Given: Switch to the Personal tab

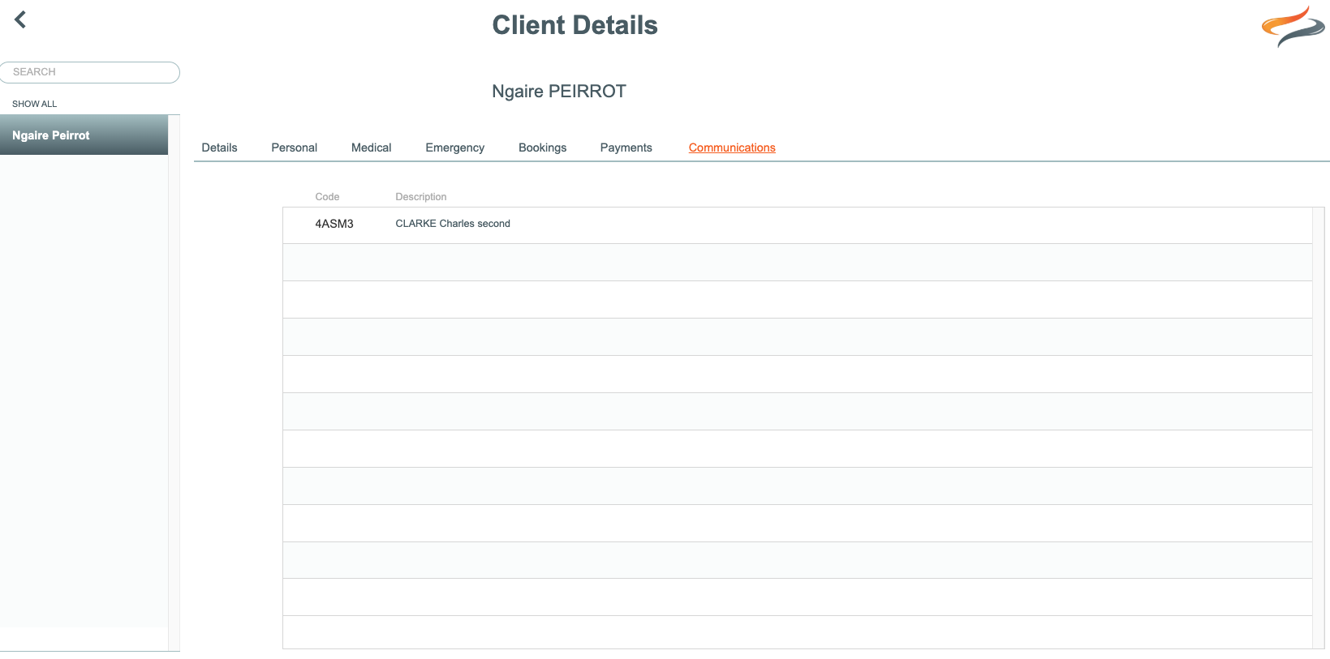Looking at the screenshot, I should click(x=294, y=148).
